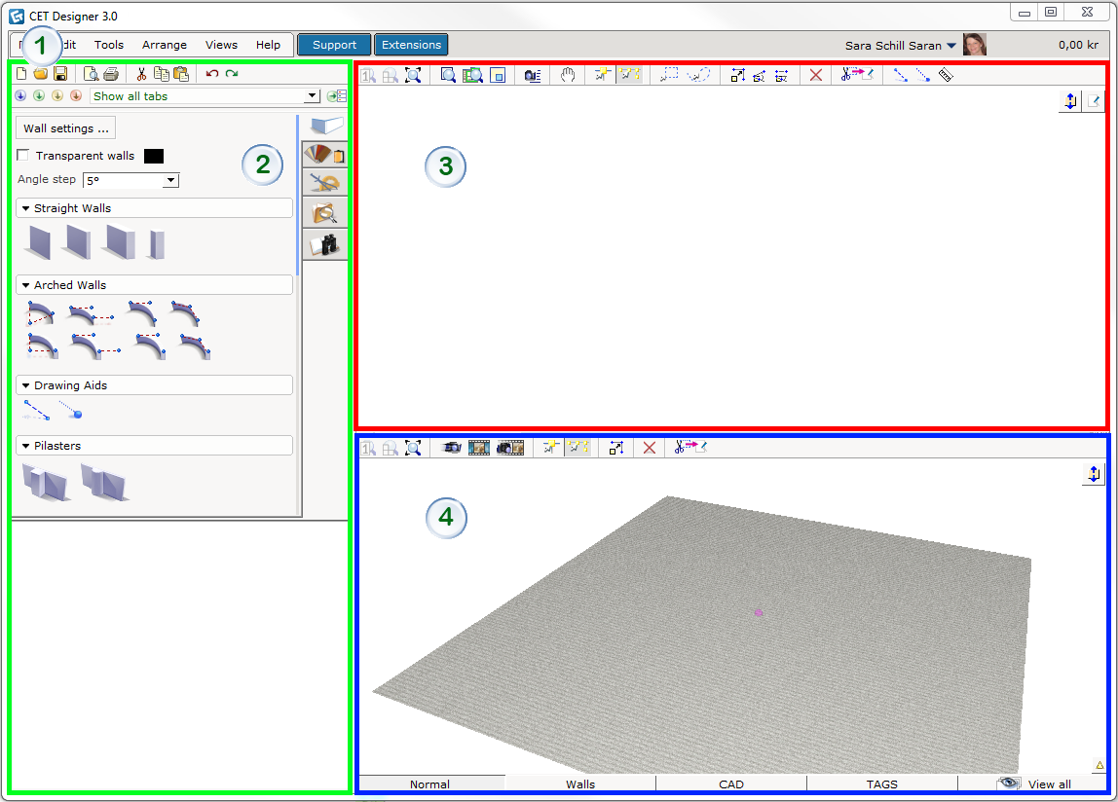
Task: Click the Wall settings button
Action: tap(65, 128)
